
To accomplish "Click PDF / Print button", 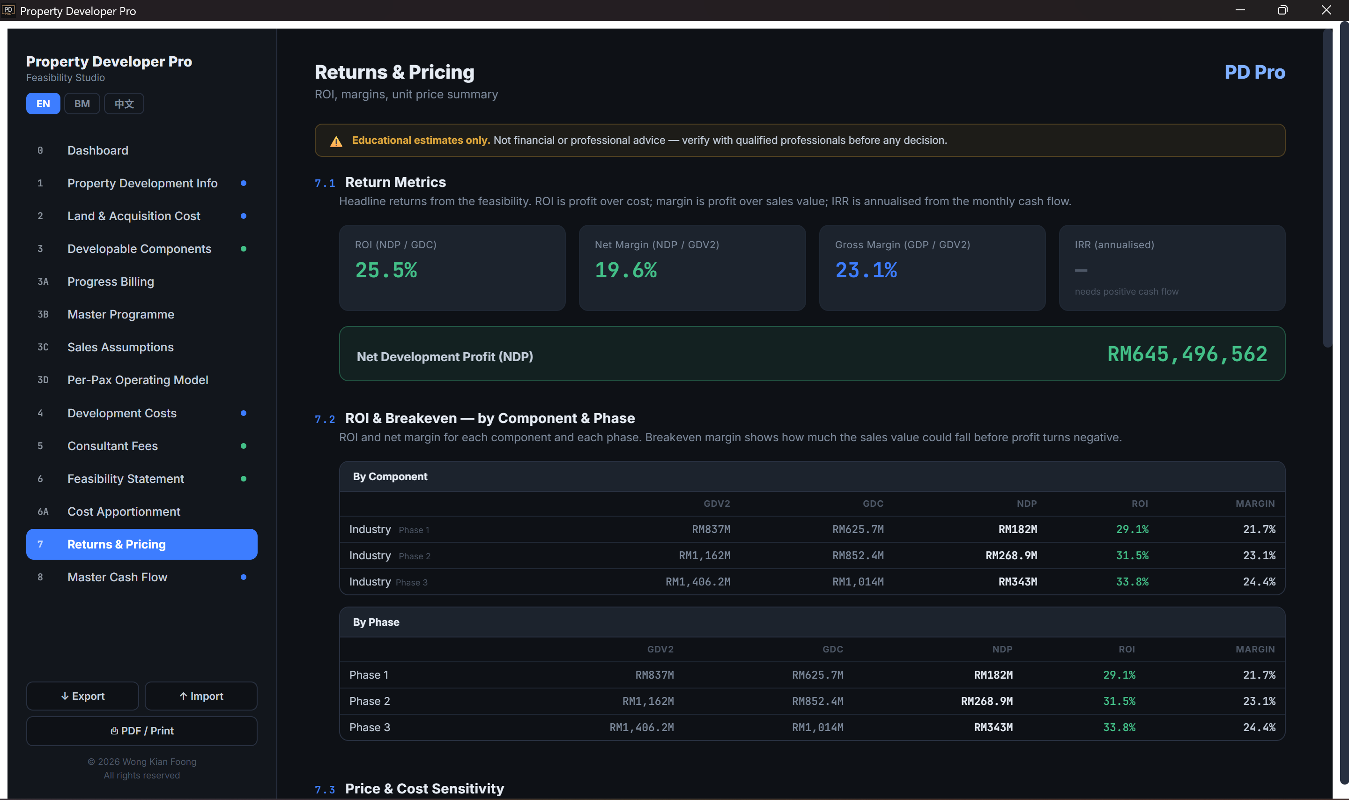I will pos(142,731).
